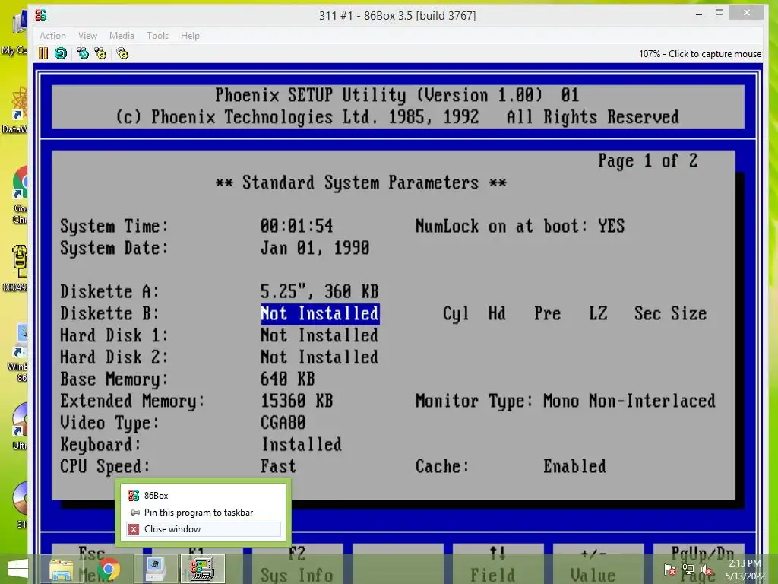This screenshot has height=584, width=778.
Task: Open the View menu
Action: [87, 36]
